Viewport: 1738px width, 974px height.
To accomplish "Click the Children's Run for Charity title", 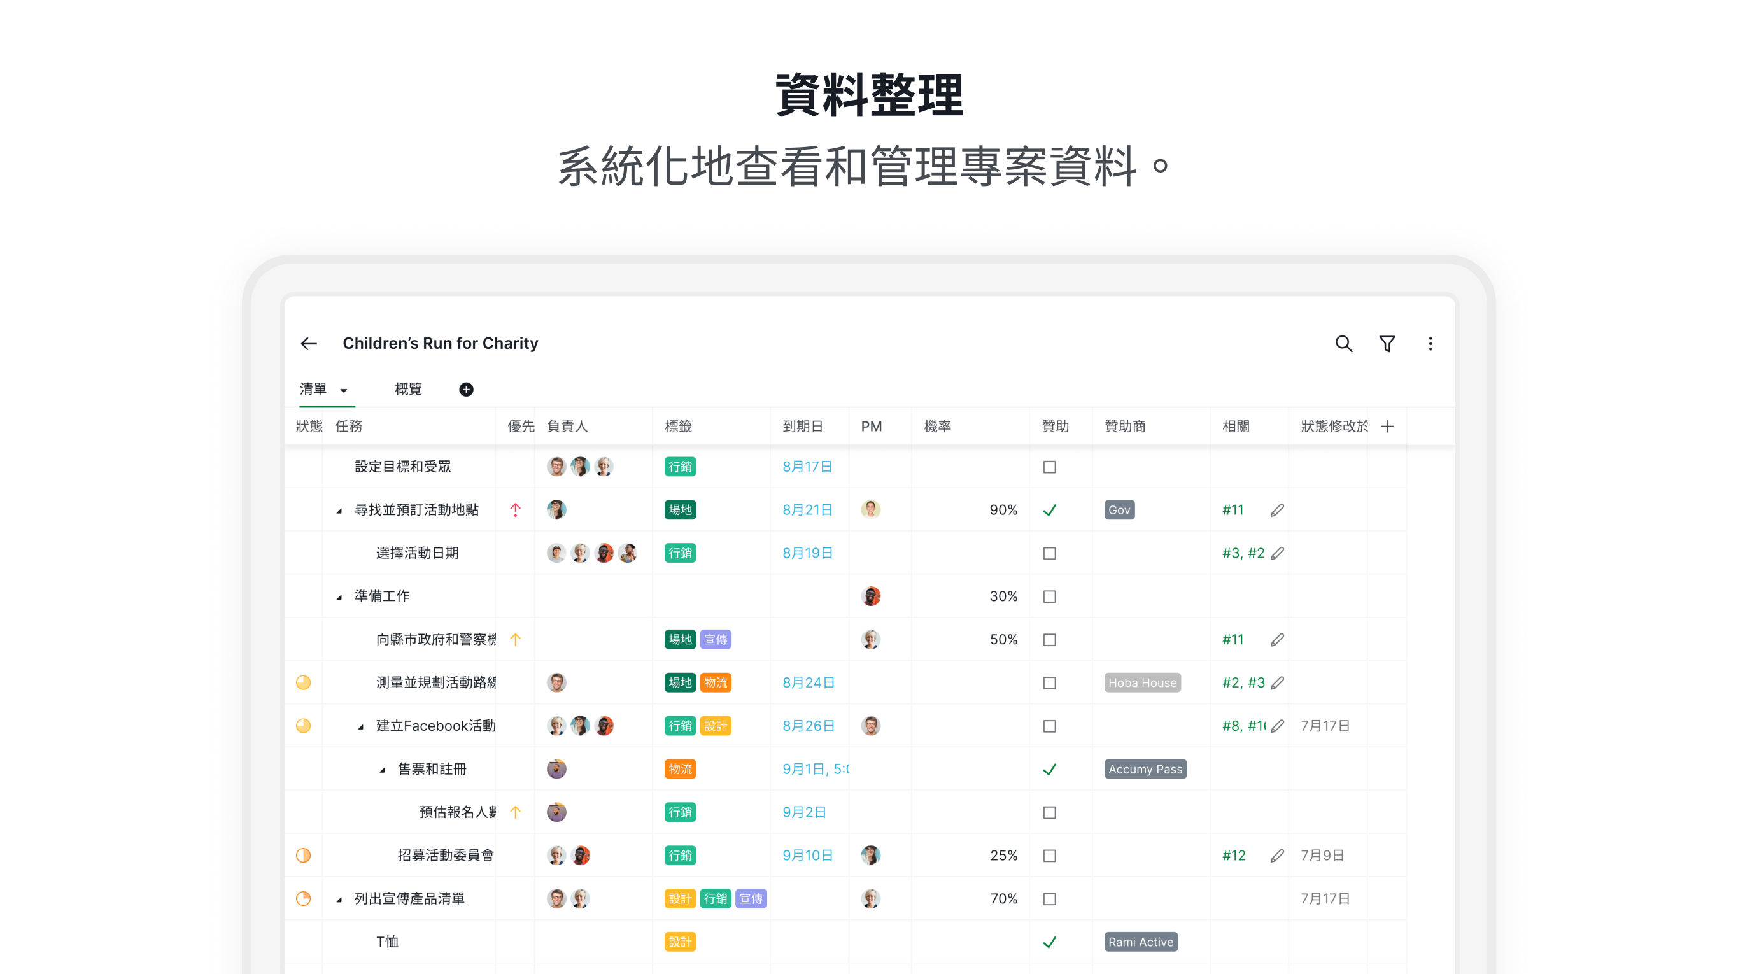I will [441, 343].
